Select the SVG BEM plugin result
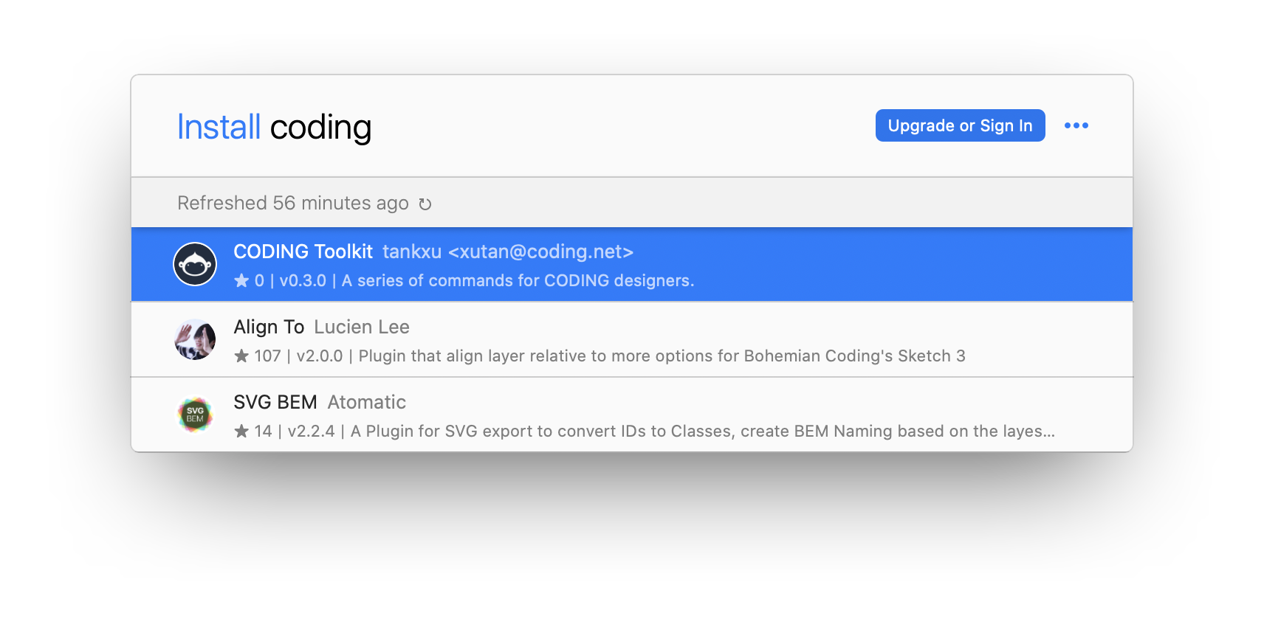This screenshot has width=1264, height=627. pyautogui.click(x=632, y=415)
